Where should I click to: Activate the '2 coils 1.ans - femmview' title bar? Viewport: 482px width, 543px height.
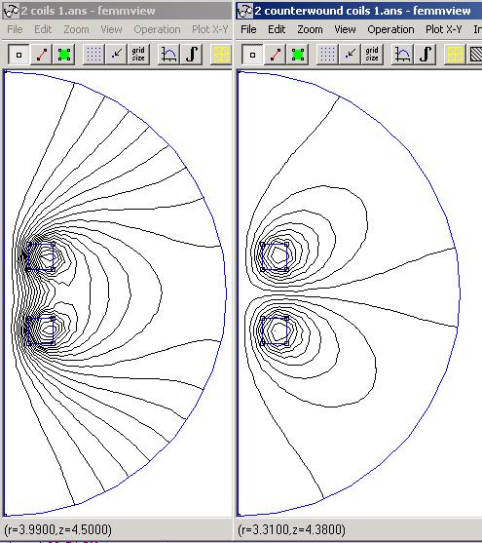(x=116, y=11)
